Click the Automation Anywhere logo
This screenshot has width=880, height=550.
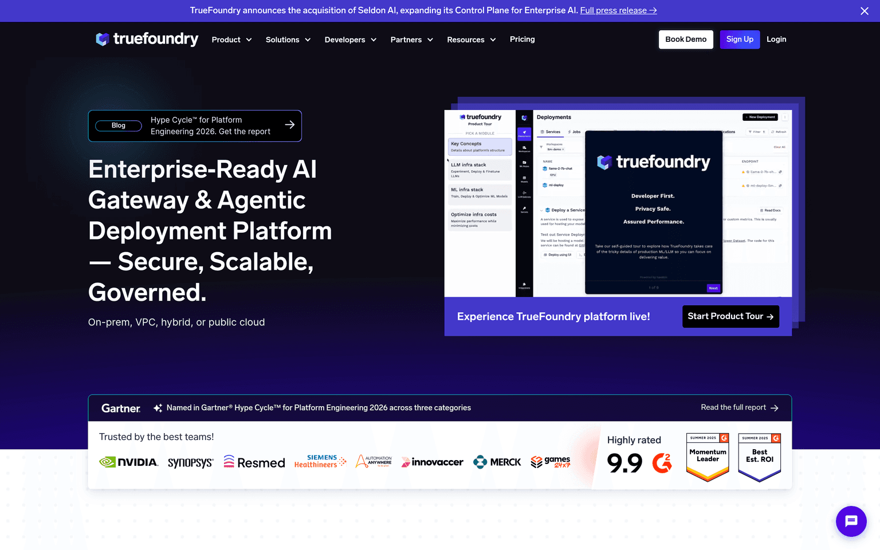tap(374, 461)
